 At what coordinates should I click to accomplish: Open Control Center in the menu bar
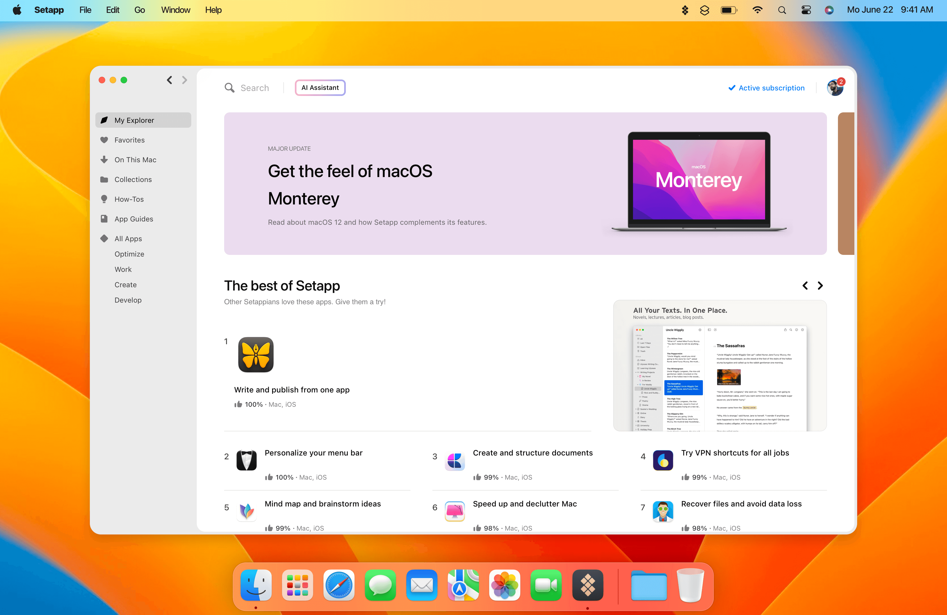[806, 10]
